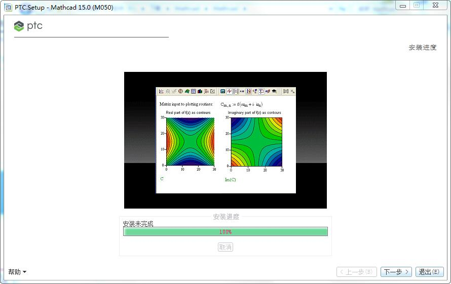Close the PTC.Setup window
The image size is (451, 284).
tap(436, 6)
